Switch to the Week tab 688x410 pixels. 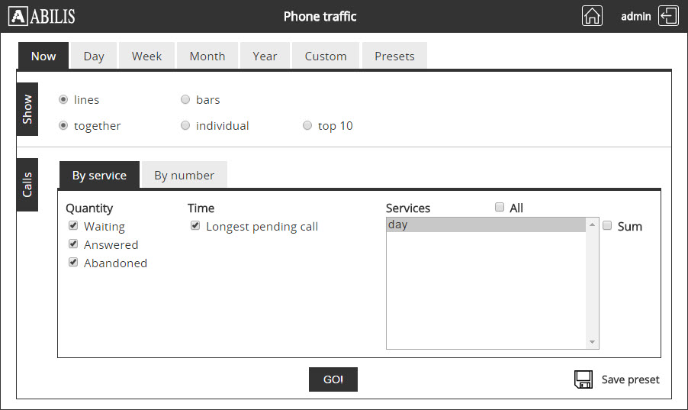(146, 56)
